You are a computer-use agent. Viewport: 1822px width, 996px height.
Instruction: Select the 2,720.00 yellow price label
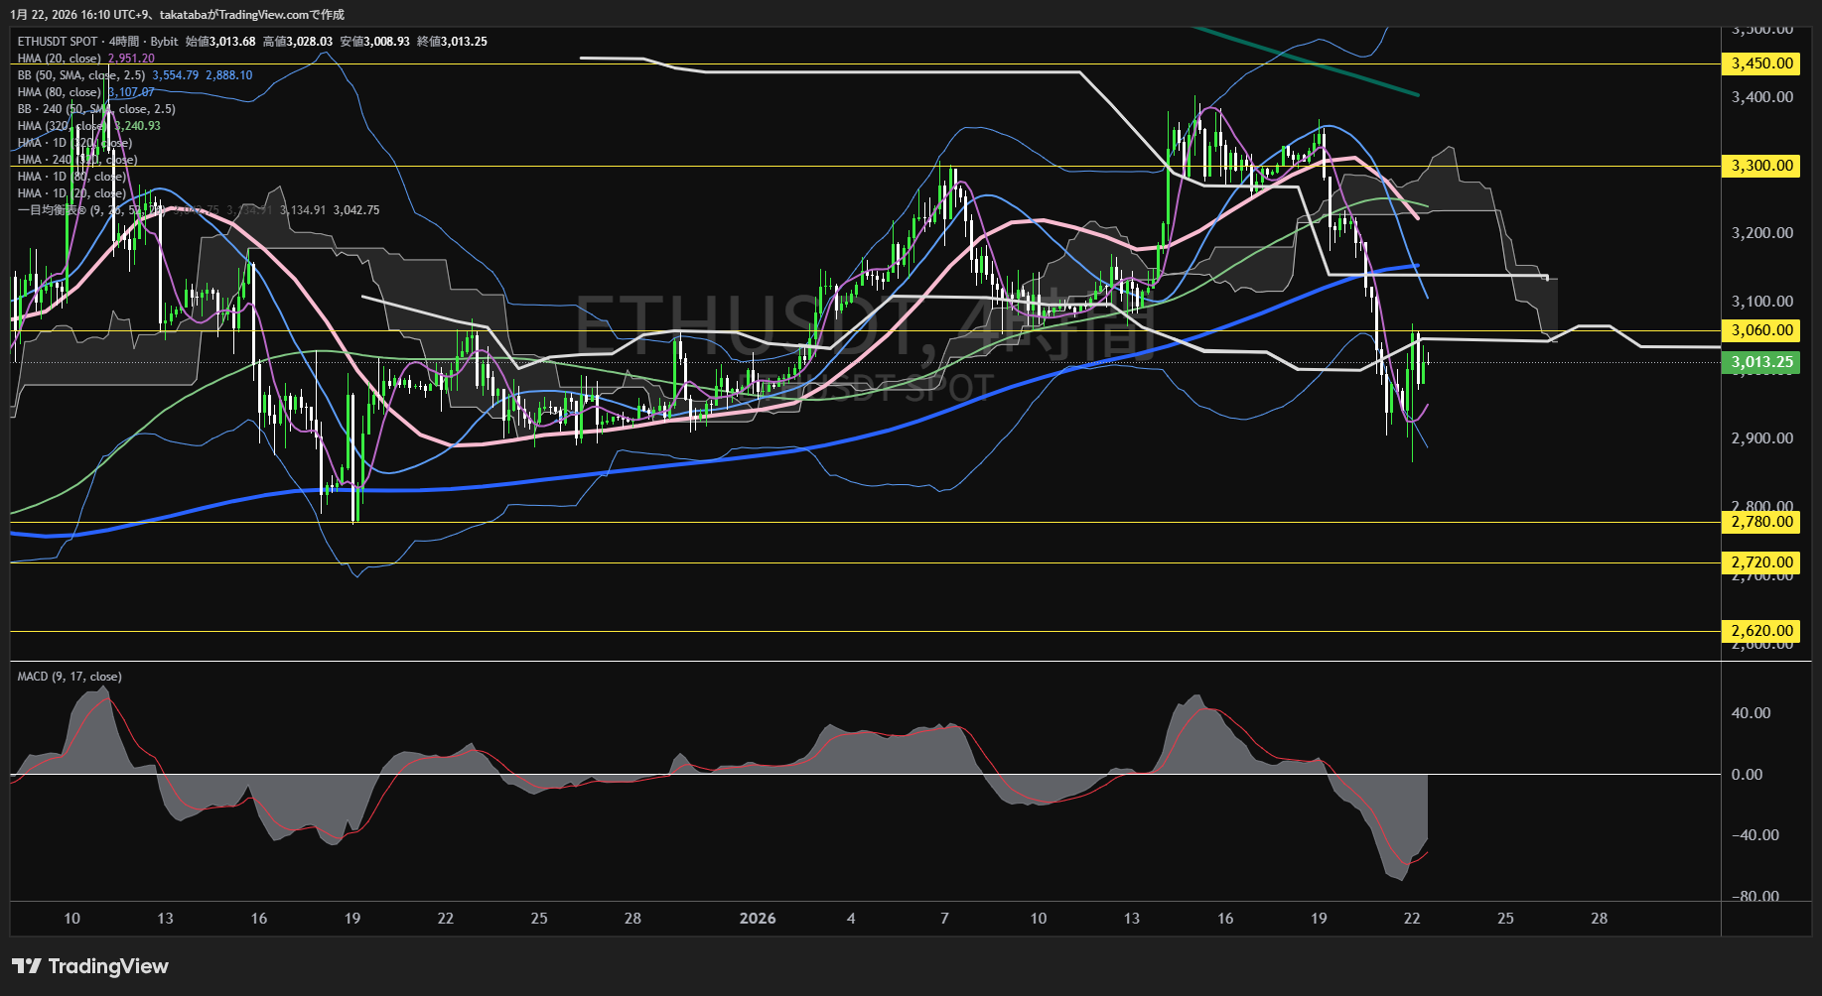[x=1762, y=562]
